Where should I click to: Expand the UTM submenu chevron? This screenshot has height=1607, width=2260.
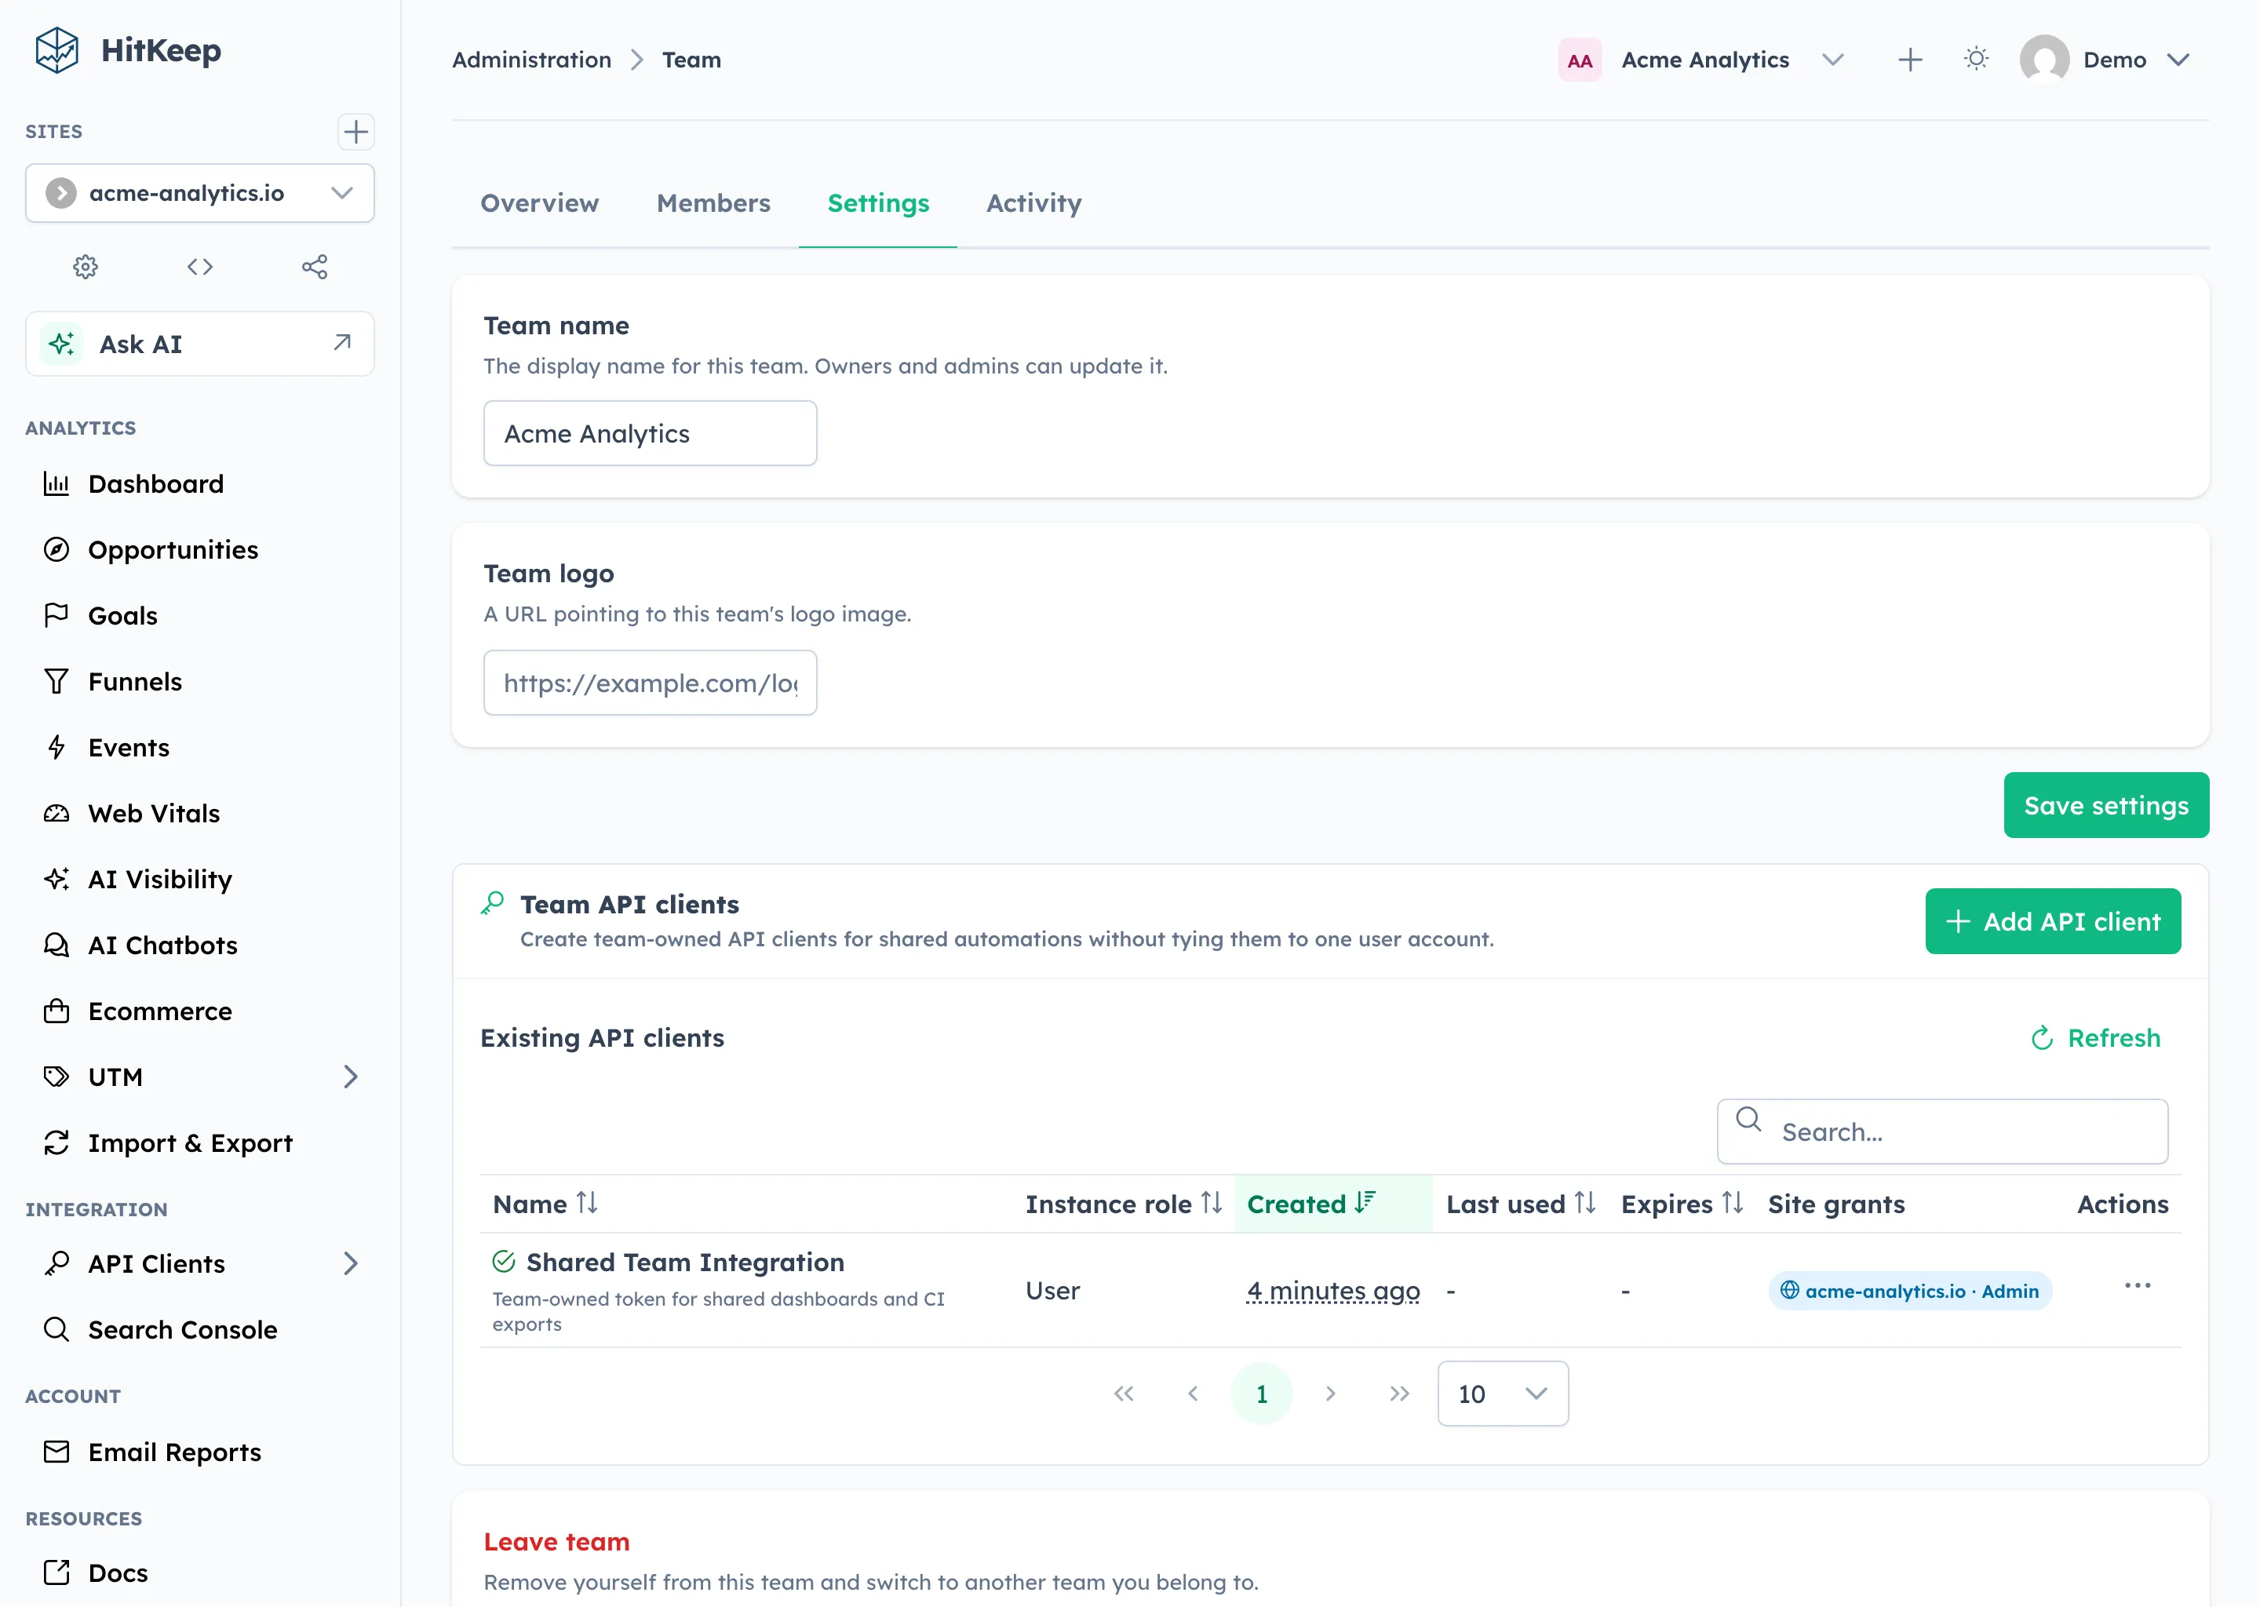350,1077
